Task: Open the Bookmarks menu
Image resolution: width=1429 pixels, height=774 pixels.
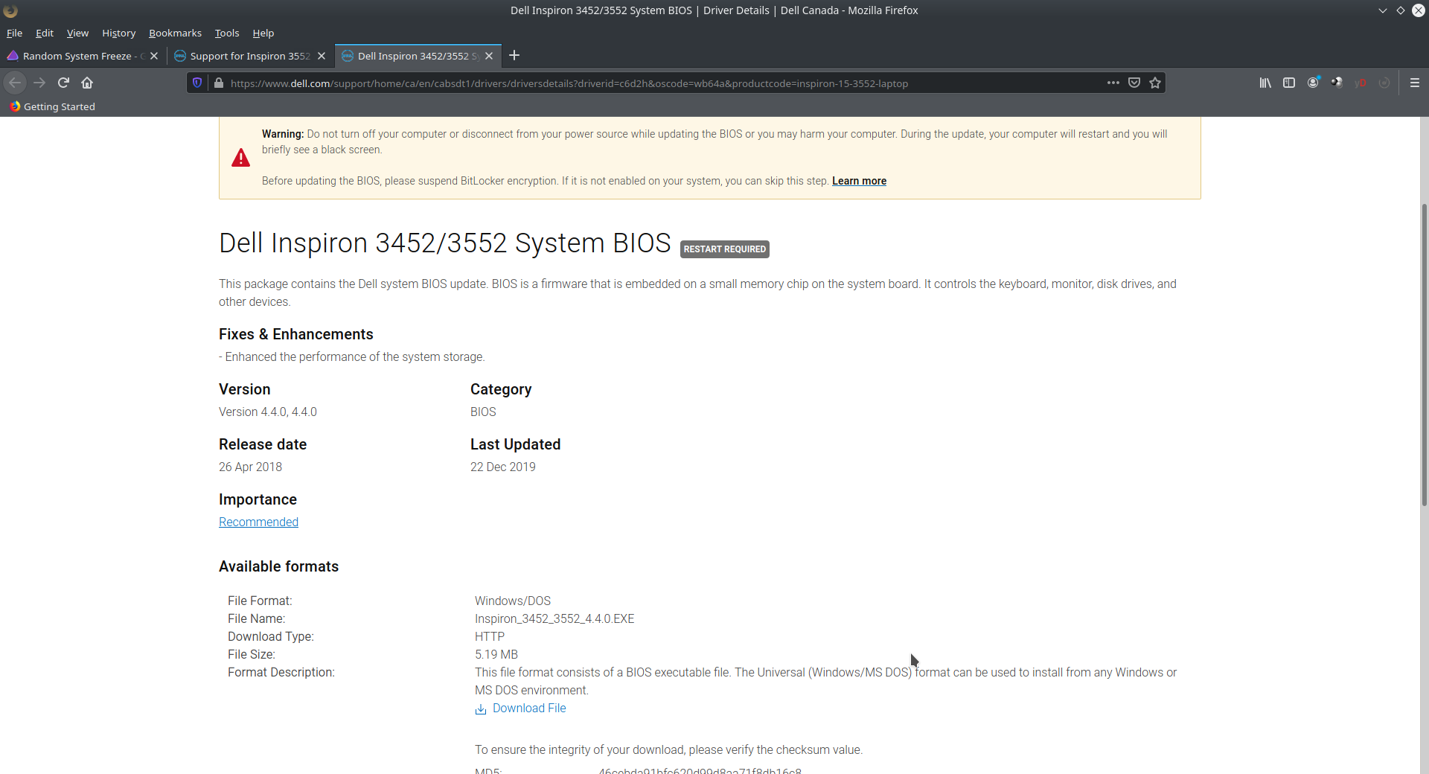Action: 175,33
